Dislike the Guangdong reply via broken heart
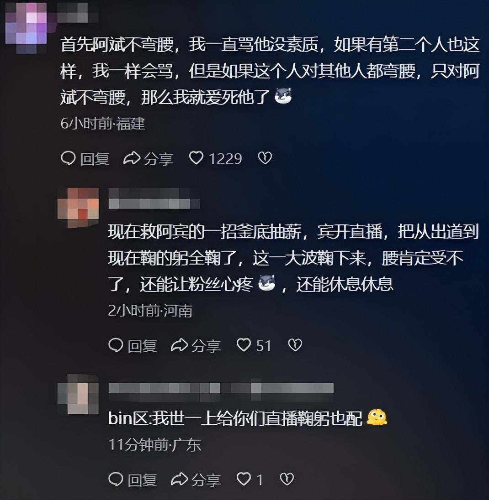This screenshot has width=489, height=500. [287, 479]
